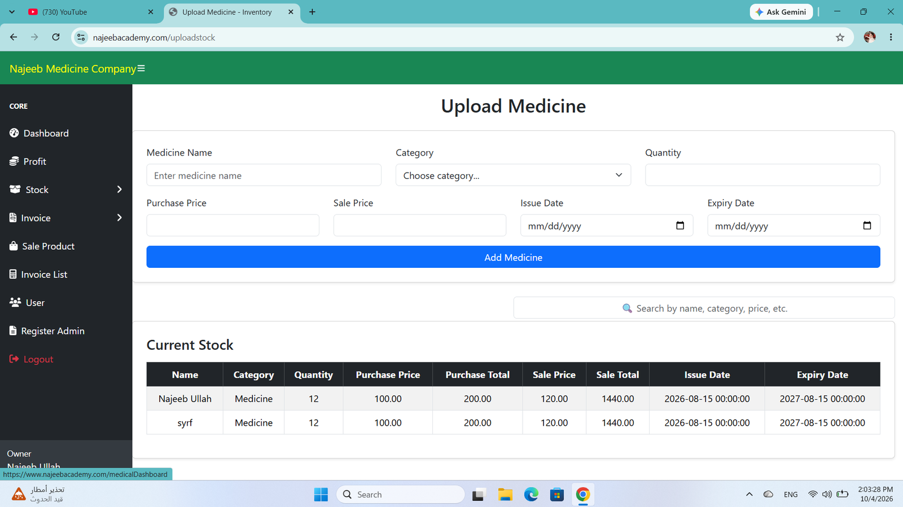The image size is (903, 507).
Task: Show hidden tray icons chevron
Action: [x=749, y=495]
